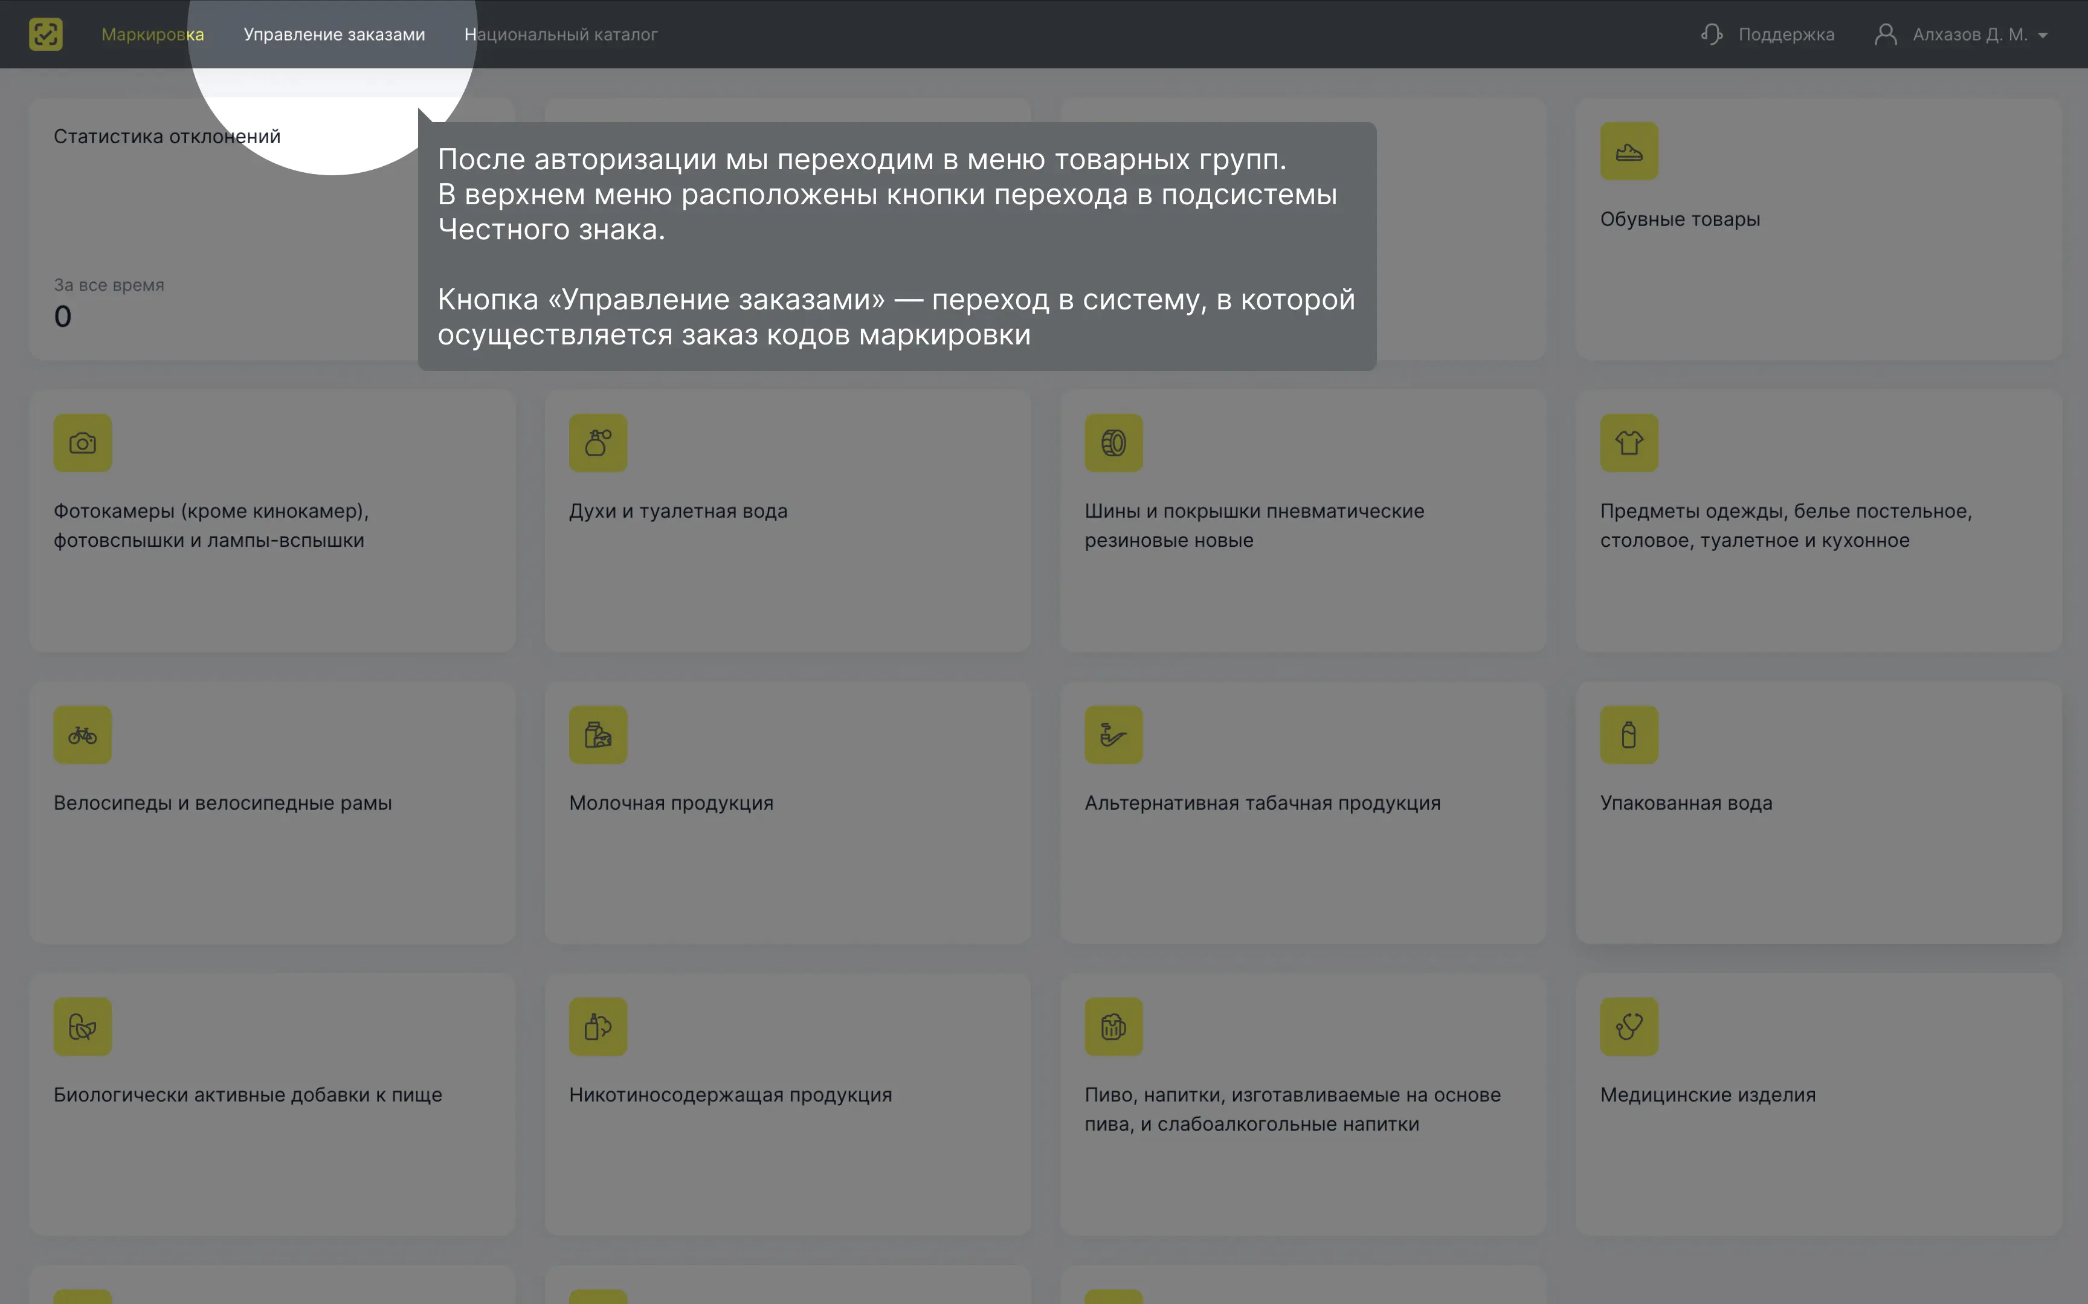The height and width of the screenshot is (1304, 2088).
Task: Open Пиво, напитки category text
Action: point(1292,1109)
